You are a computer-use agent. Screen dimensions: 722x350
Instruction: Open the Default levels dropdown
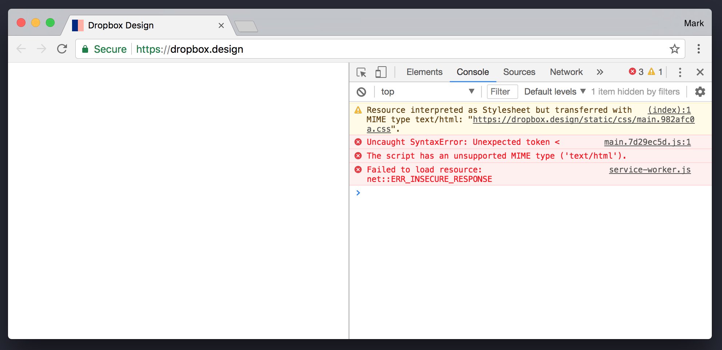tap(555, 92)
